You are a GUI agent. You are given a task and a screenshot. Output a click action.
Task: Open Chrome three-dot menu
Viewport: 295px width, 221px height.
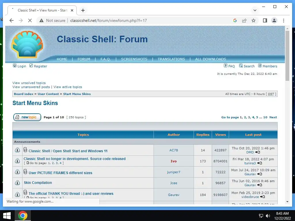tap(283, 20)
